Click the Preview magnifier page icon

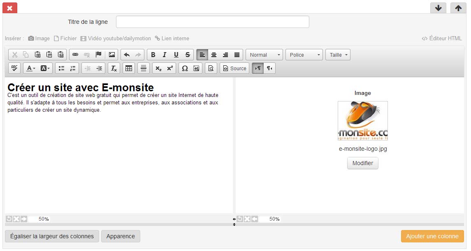(211, 68)
